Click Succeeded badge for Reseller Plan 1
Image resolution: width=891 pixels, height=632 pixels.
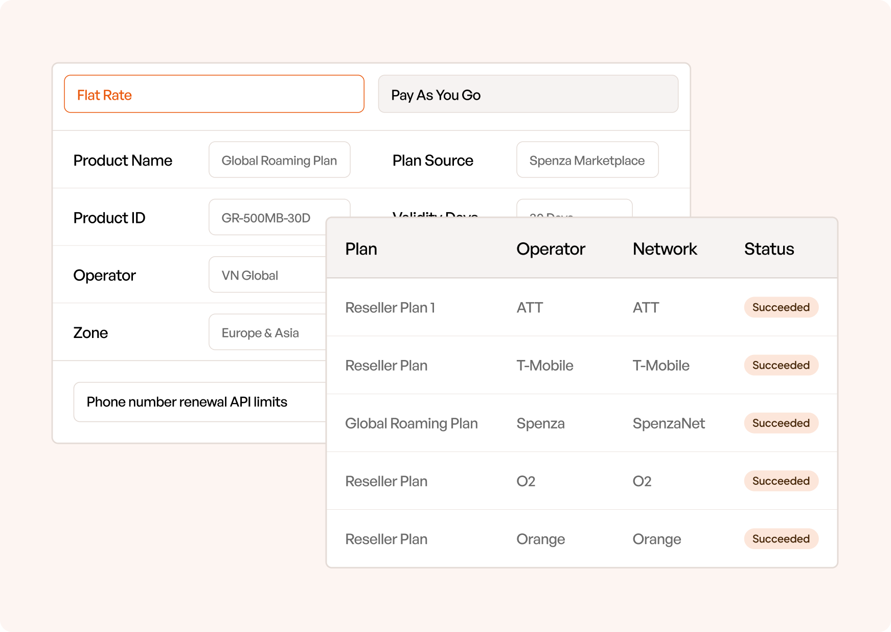pos(781,307)
